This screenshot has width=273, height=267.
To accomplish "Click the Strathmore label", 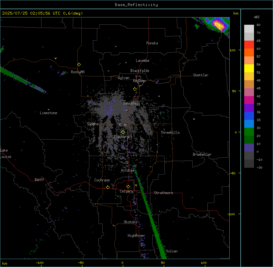I will 163,193.
